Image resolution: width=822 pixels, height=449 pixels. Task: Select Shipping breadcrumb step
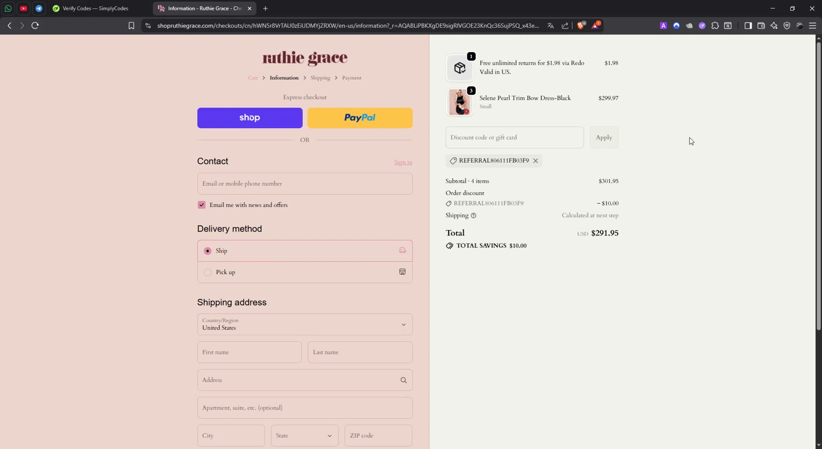pos(320,78)
